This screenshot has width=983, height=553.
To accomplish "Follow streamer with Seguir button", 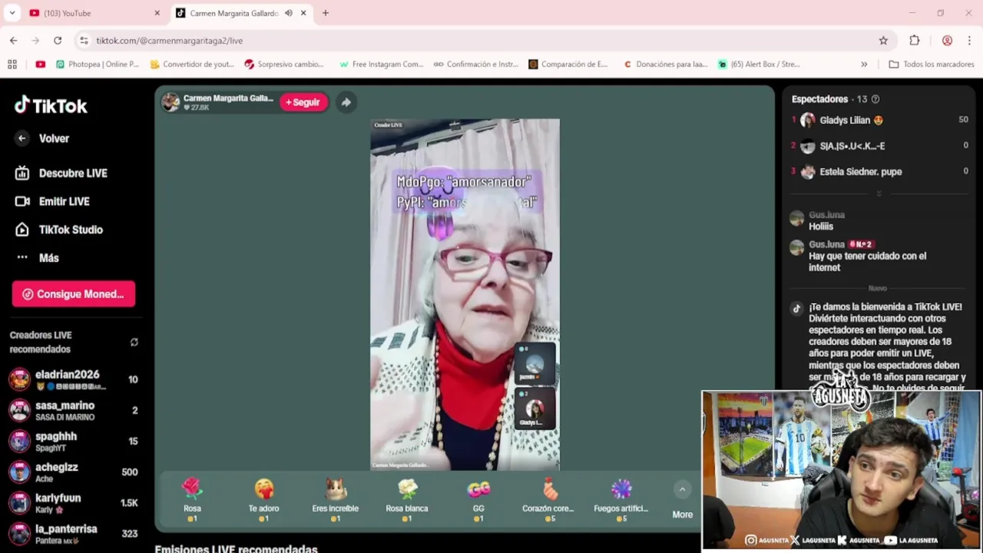I will (x=303, y=102).
